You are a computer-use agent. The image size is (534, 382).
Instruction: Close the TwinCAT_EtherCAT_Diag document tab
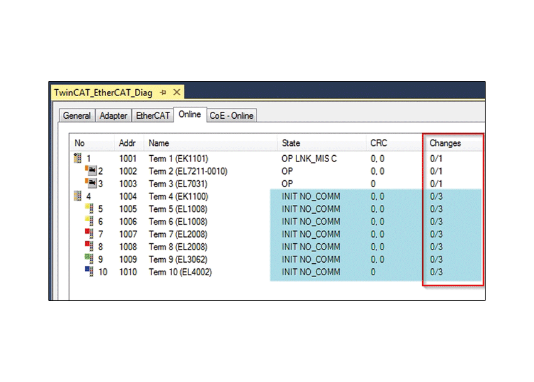(177, 92)
